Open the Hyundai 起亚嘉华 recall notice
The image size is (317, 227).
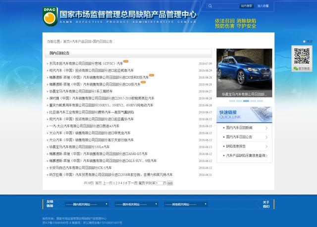(x=91, y=119)
